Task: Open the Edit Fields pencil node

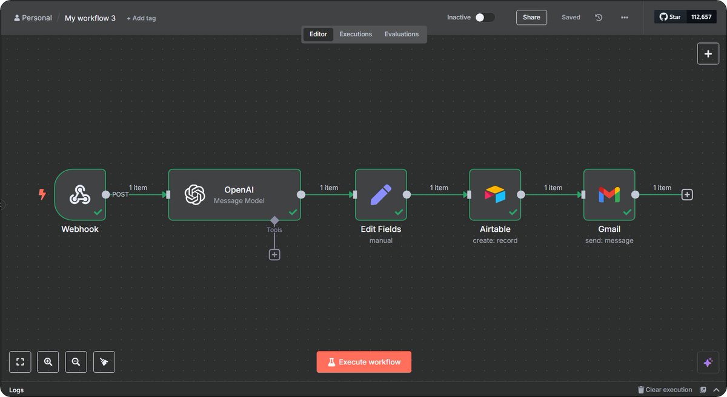Action: tap(381, 195)
